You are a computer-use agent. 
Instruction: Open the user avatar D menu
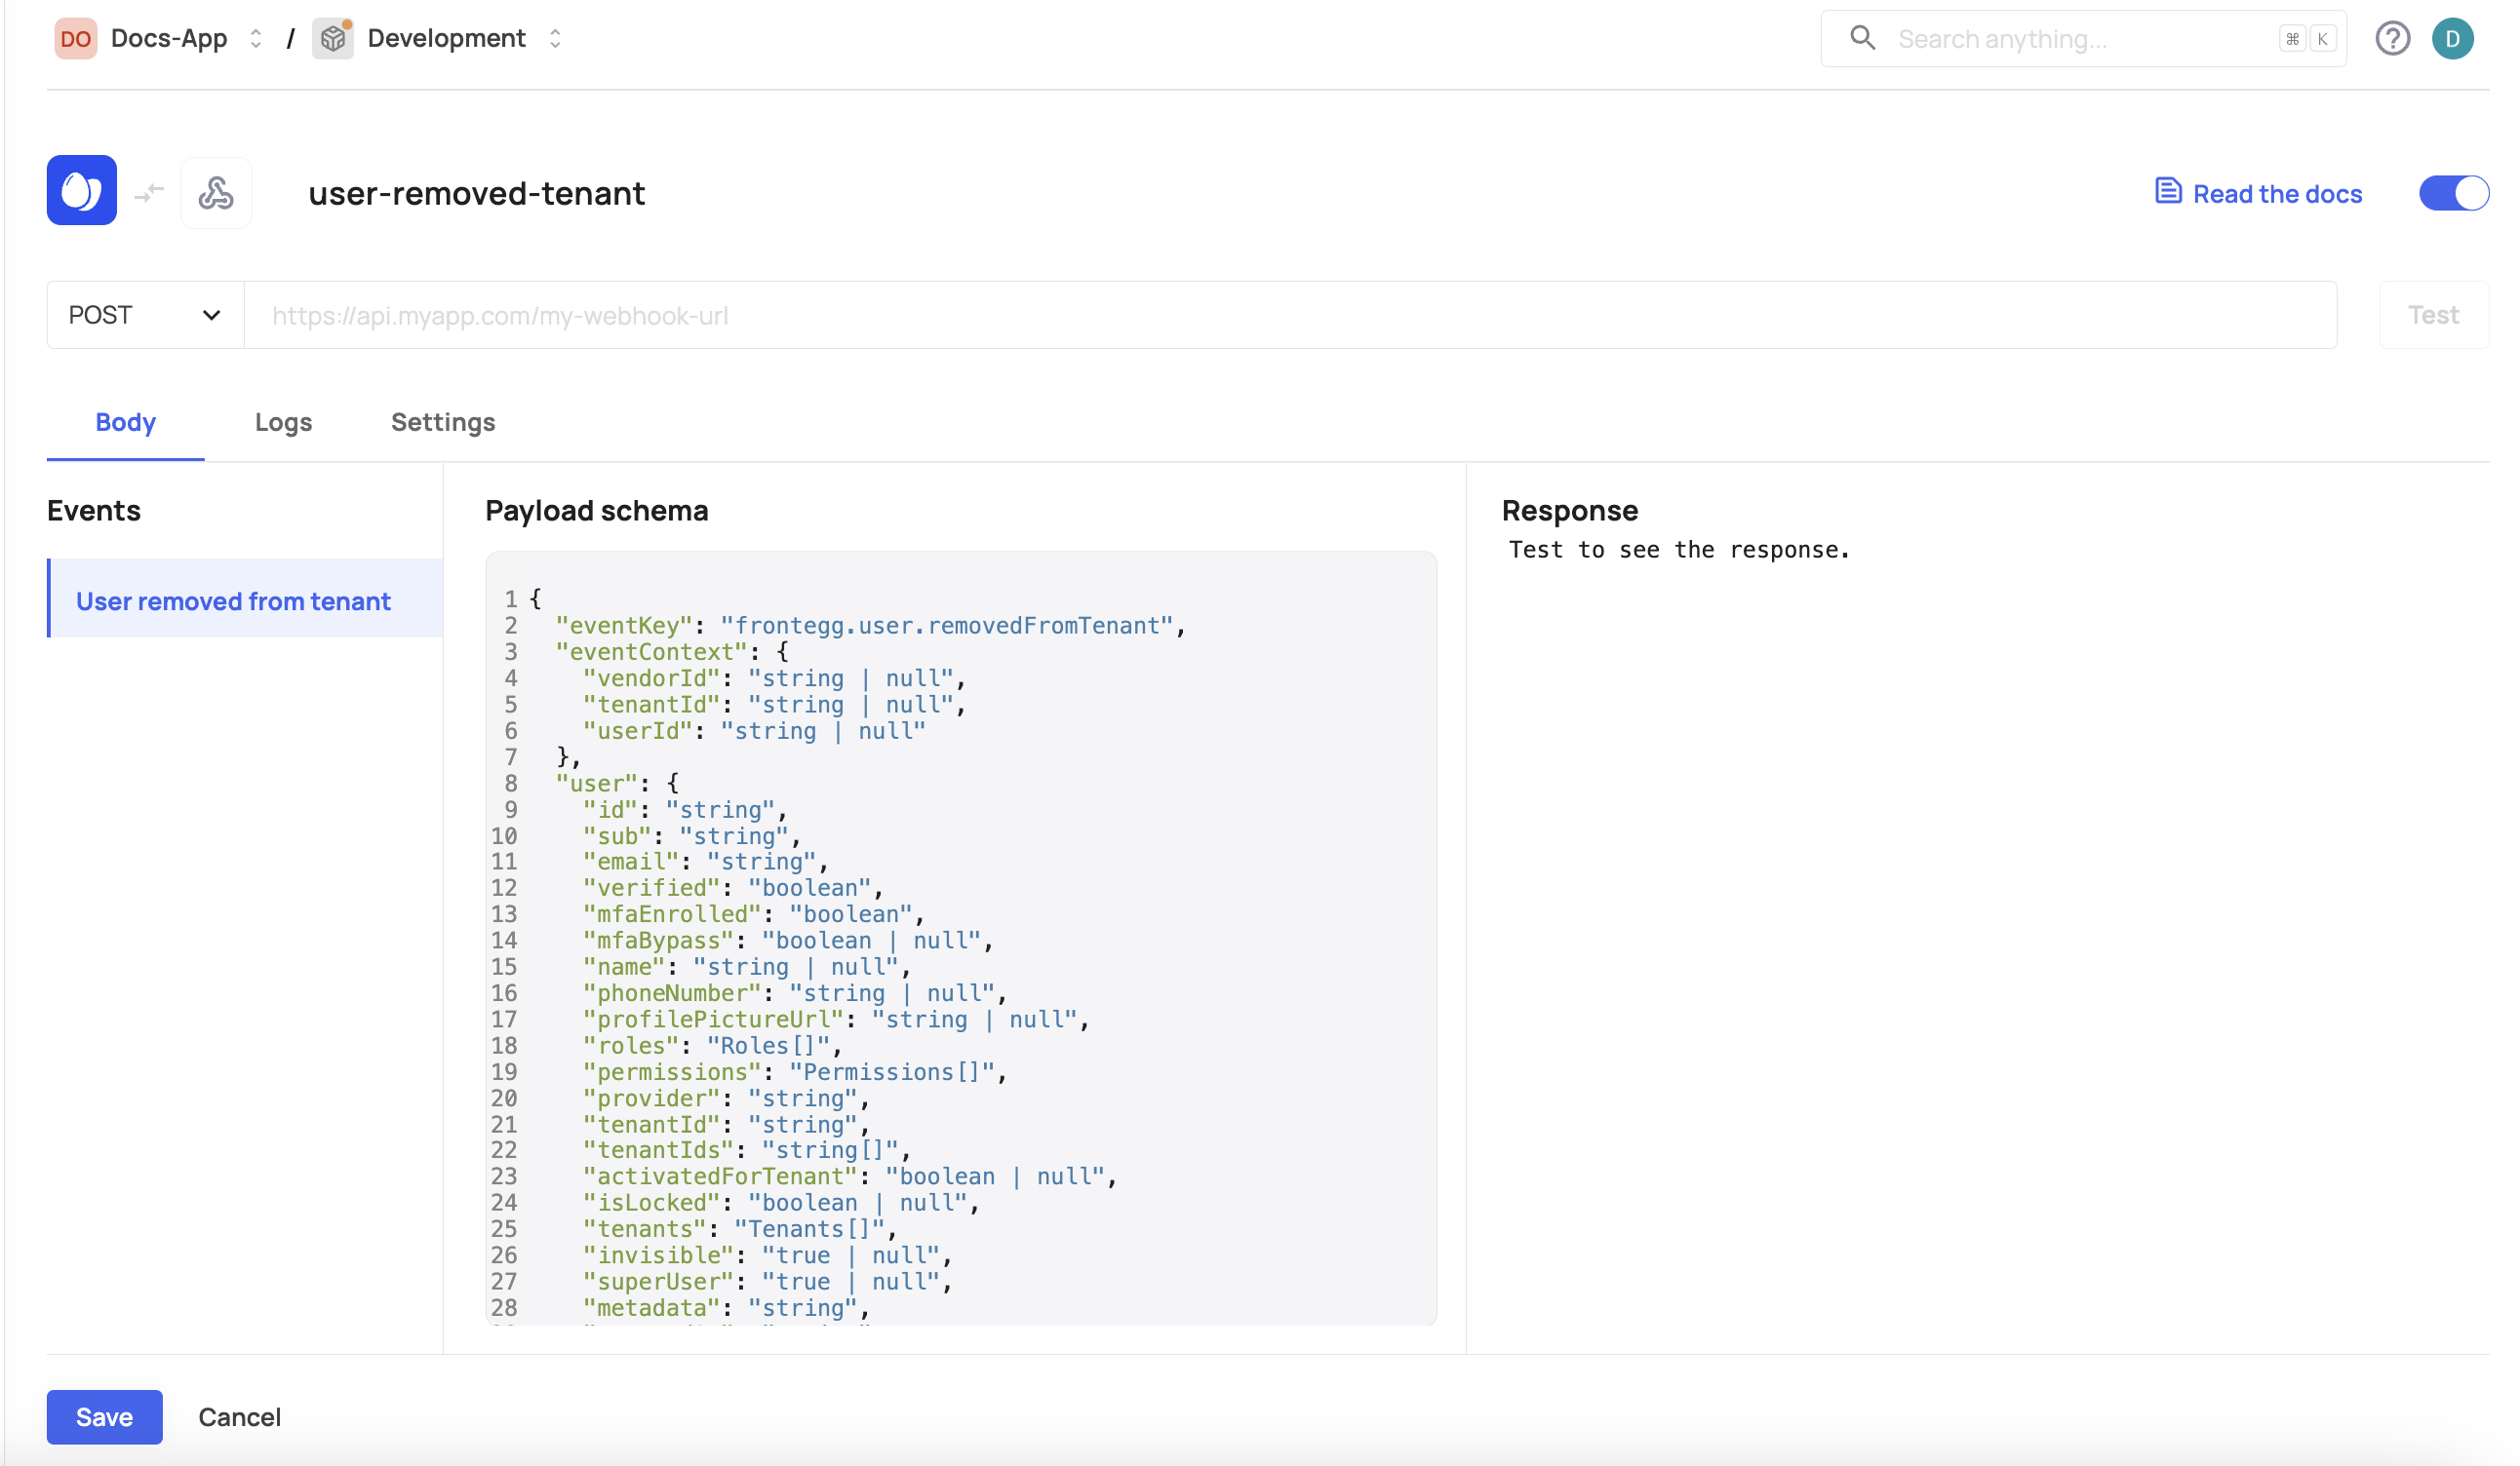click(x=2452, y=39)
